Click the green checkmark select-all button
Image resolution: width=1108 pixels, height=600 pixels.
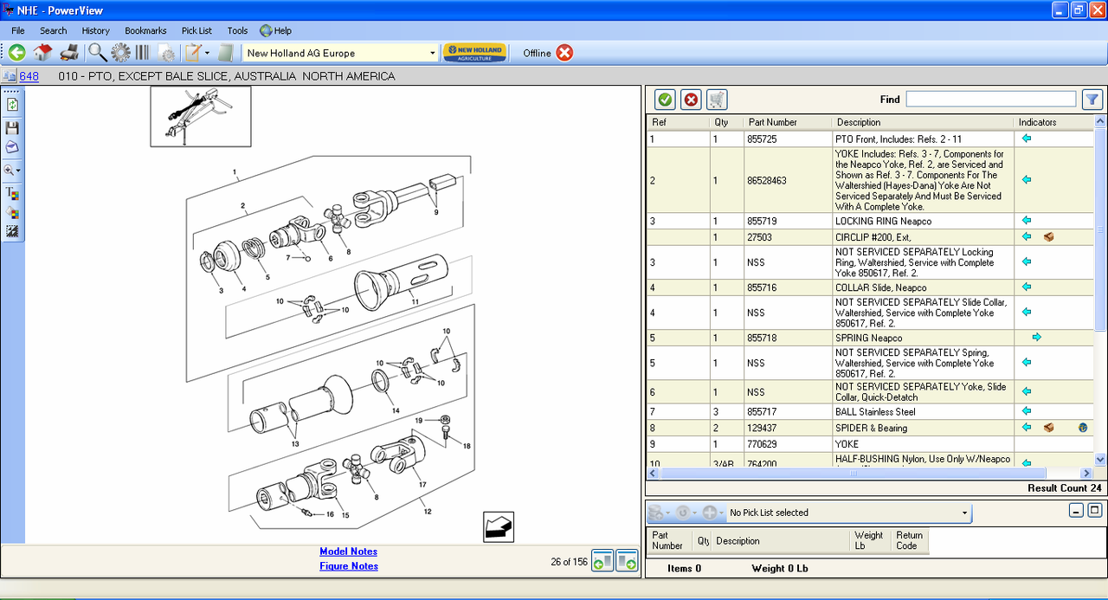665,100
